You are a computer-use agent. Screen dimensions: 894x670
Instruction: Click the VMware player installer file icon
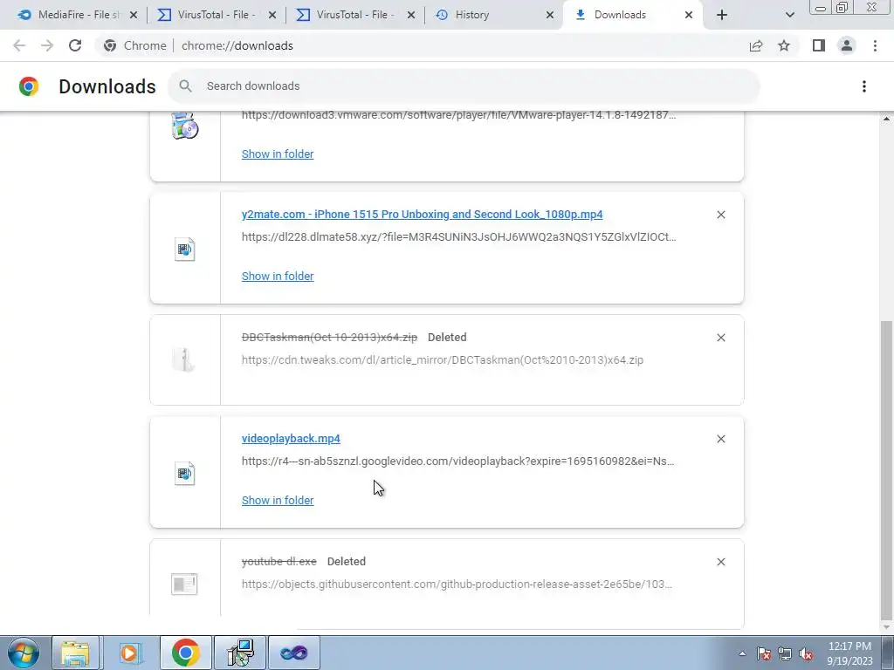(x=185, y=126)
